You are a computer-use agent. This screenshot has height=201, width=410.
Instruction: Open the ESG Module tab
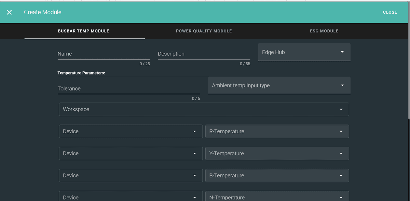coord(324,31)
